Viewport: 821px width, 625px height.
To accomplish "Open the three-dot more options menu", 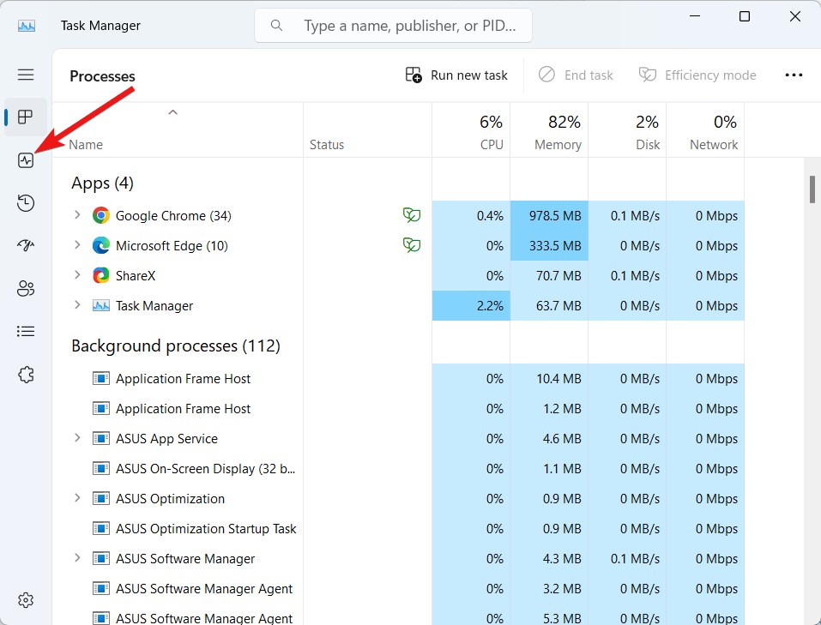I will (x=794, y=75).
